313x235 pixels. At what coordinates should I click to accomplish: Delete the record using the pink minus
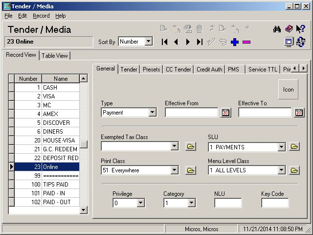click(x=246, y=42)
